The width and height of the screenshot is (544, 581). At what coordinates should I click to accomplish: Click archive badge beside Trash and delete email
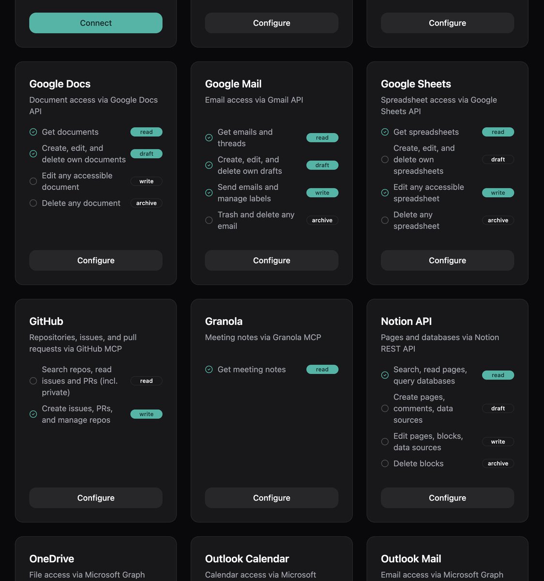[322, 220]
